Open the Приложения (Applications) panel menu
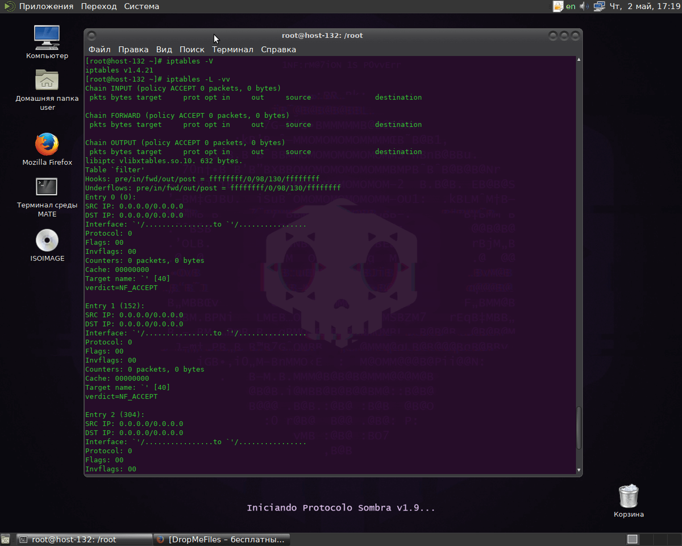The height and width of the screenshot is (546, 682). tap(46, 6)
